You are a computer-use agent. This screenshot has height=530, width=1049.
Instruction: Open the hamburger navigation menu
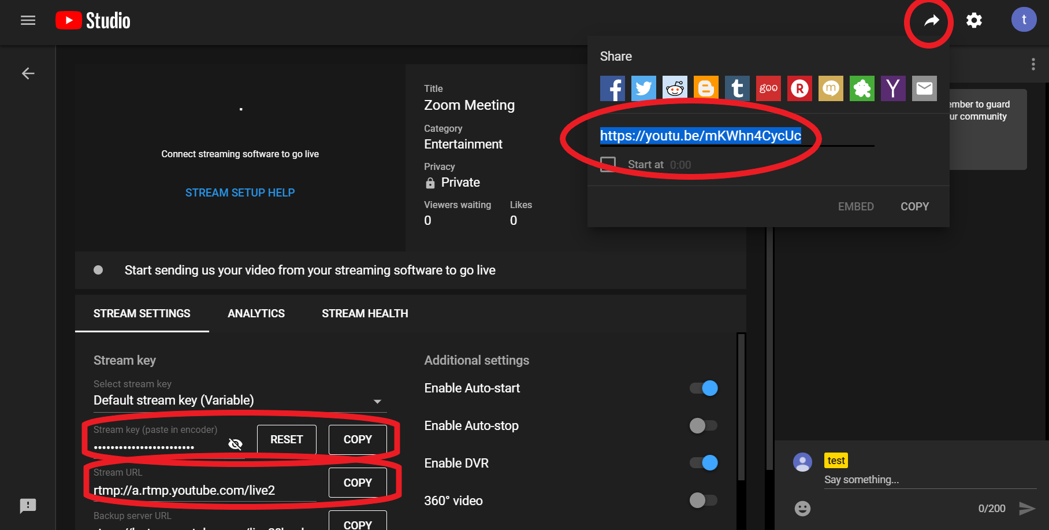point(28,20)
